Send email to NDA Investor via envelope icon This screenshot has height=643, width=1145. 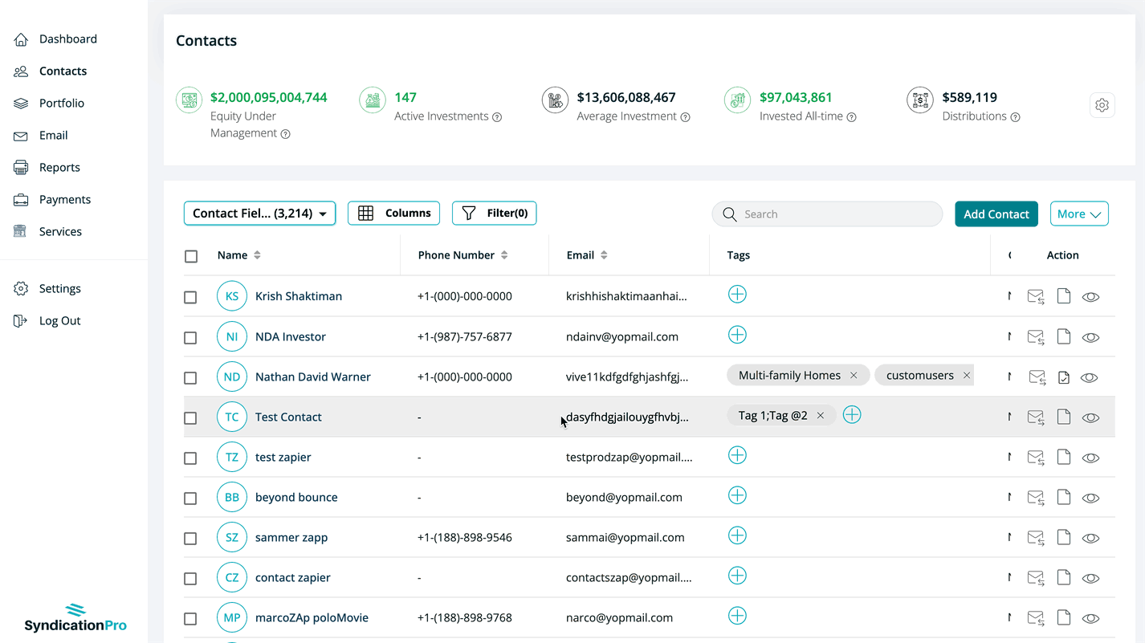(1036, 337)
